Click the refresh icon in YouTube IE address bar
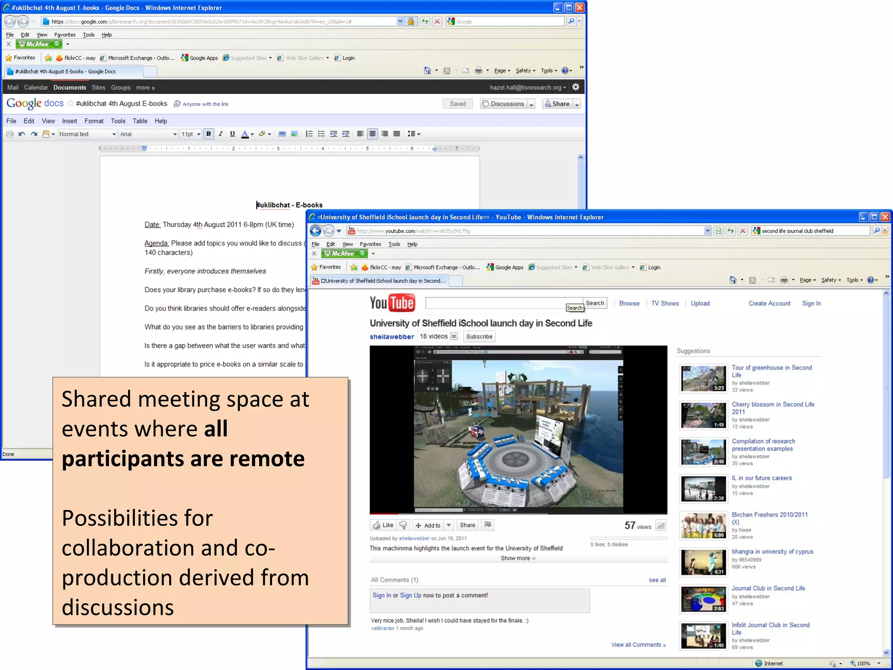The width and height of the screenshot is (893, 670). pyautogui.click(x=730, y=231)
